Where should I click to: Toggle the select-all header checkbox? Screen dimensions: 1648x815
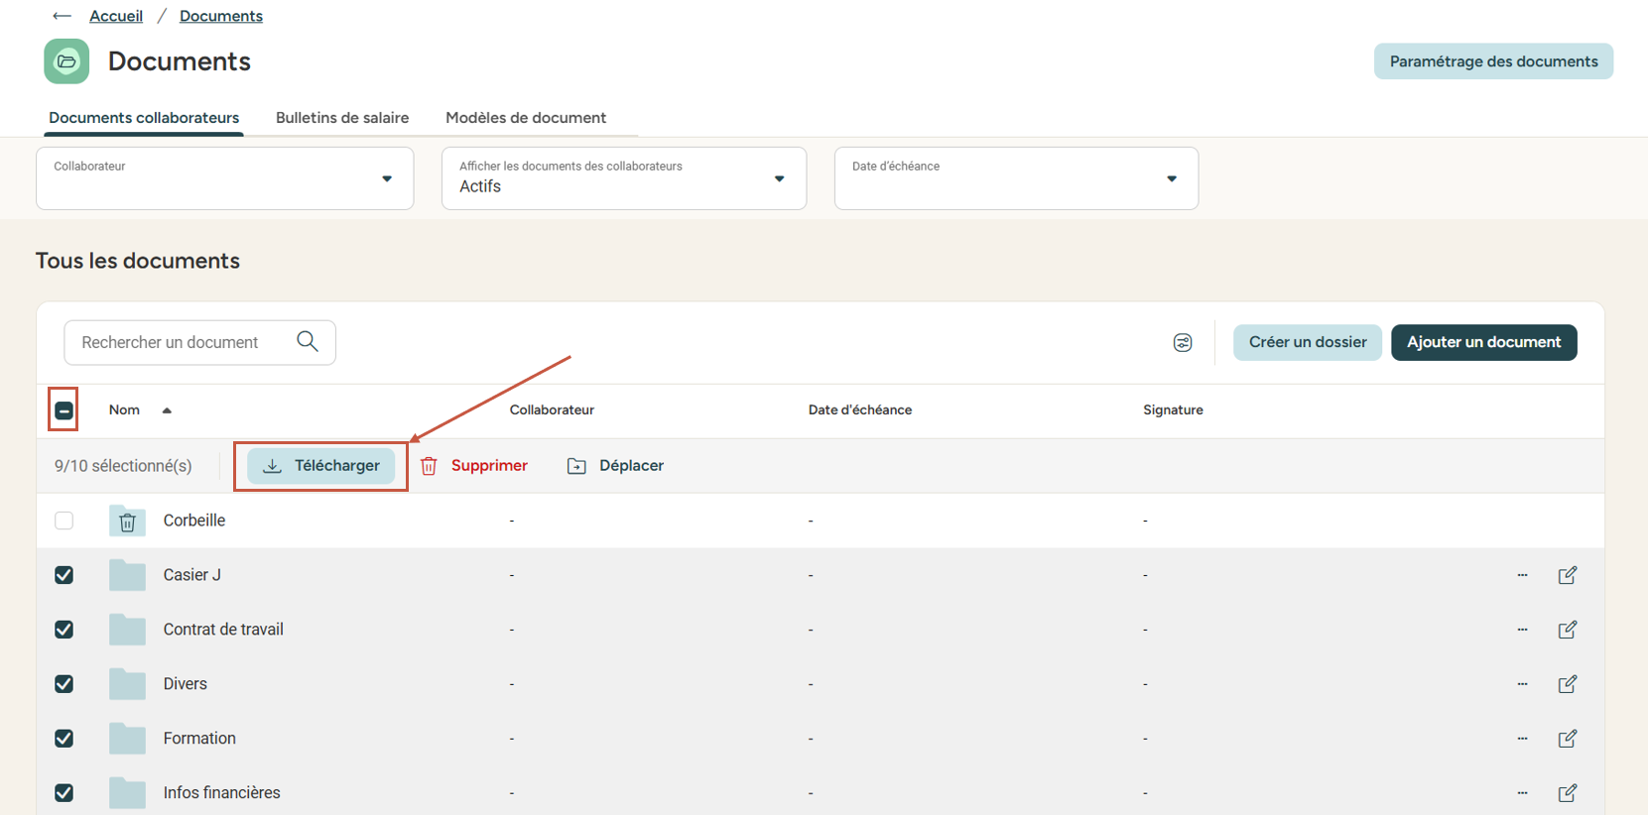click(x=64, y=410)
